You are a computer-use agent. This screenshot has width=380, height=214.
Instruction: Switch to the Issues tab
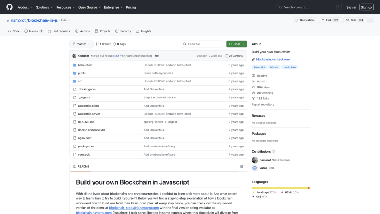tap(34, 31)
